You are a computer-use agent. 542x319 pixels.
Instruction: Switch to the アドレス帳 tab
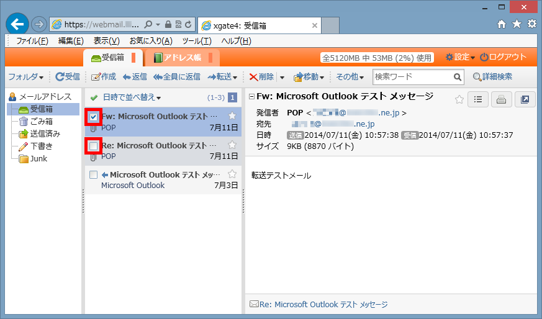(182, 58)
